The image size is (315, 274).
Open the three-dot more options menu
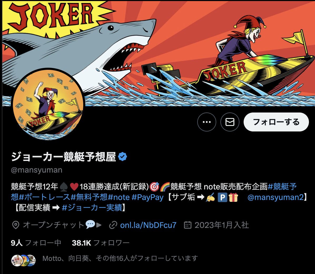pyautogui.click(x=206, y=122)
